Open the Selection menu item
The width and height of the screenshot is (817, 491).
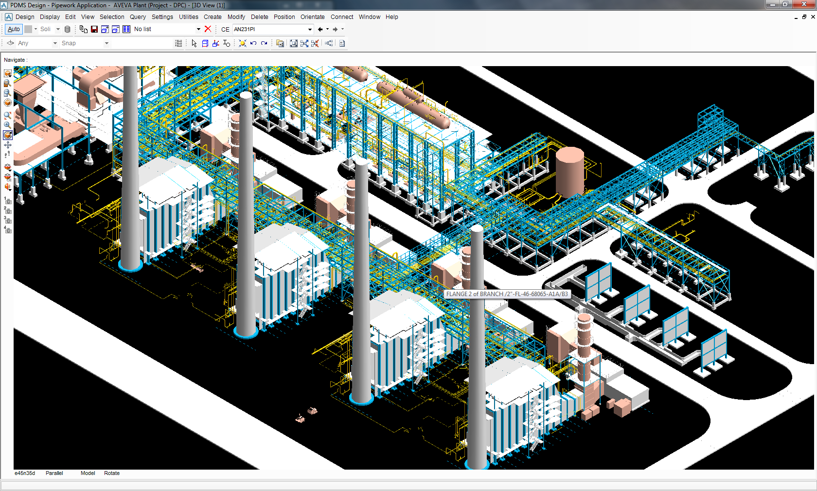(112, 17)
